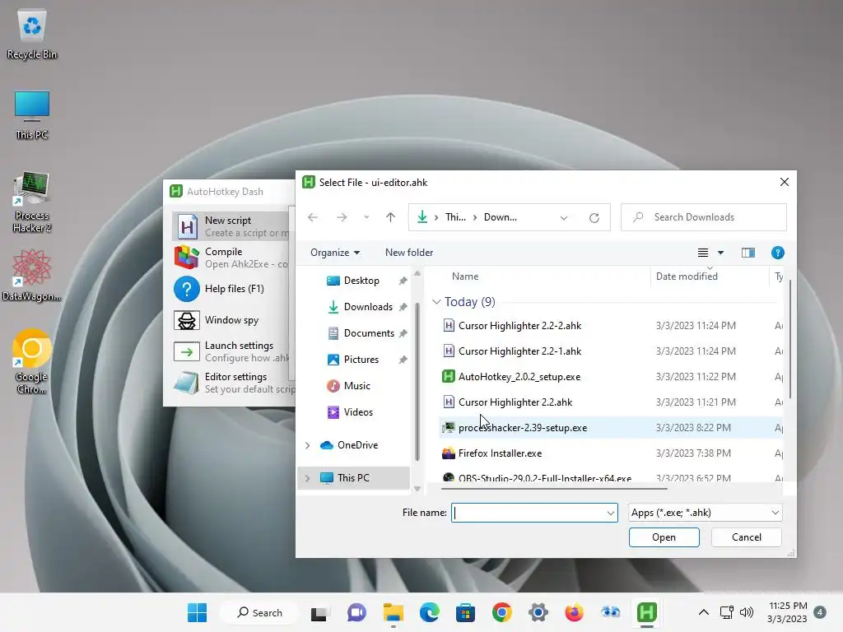The width and height of the screenshot is (843, 632).
Task: Open Help files question mark icon
Action: 187,289
